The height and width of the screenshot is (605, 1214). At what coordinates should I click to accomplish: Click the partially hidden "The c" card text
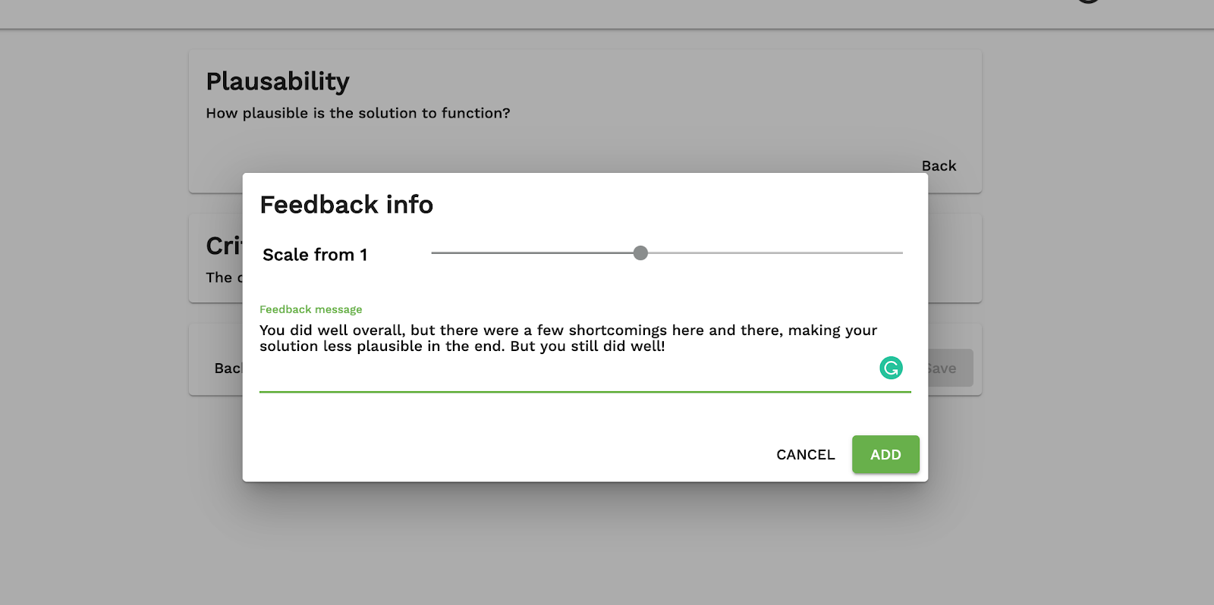coord(223,277)
